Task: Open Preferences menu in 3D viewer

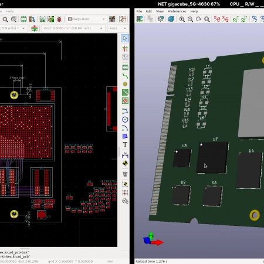Action: pyautogui.click(x=177, y=11)
